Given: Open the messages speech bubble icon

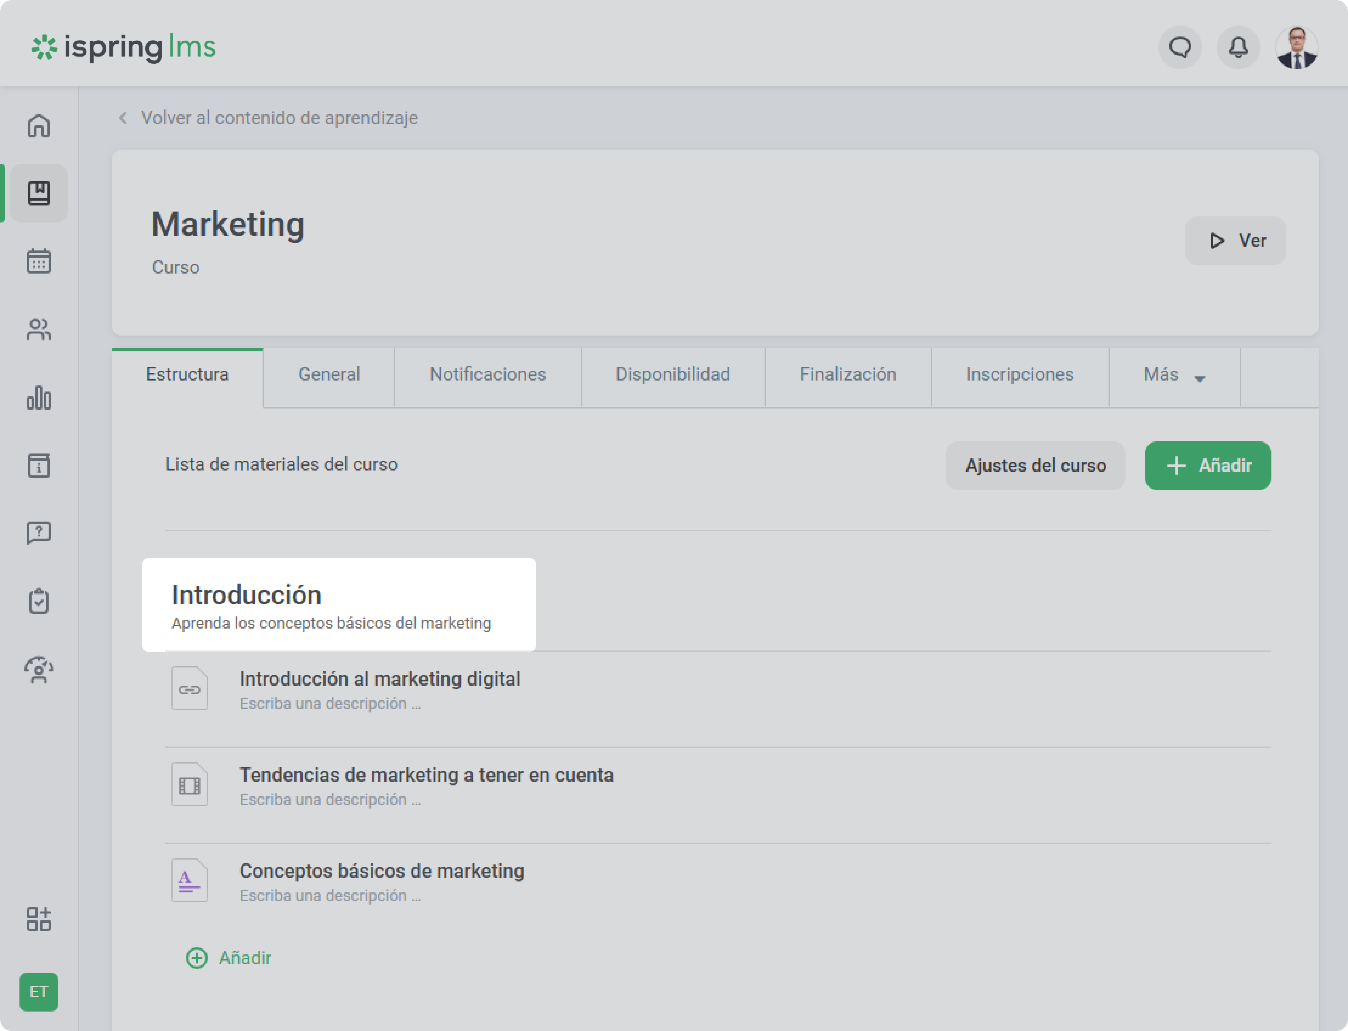Looking at the screenshot, I should coord(1180,47).
